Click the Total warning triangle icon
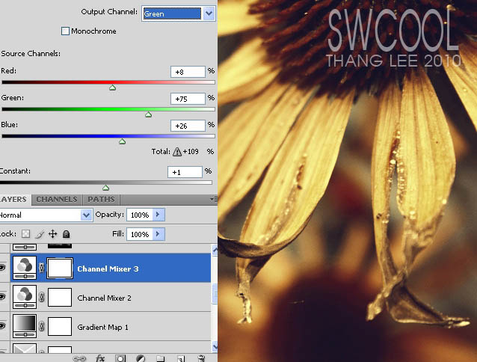This screenshot has height=362, width=477. point(177,152)
